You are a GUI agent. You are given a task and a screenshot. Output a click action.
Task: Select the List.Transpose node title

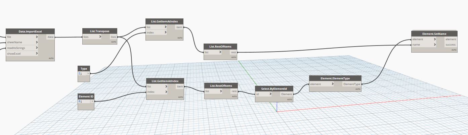tap(100, 31)
